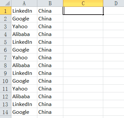
Task: Select column B header
Action: coord(50,3)
